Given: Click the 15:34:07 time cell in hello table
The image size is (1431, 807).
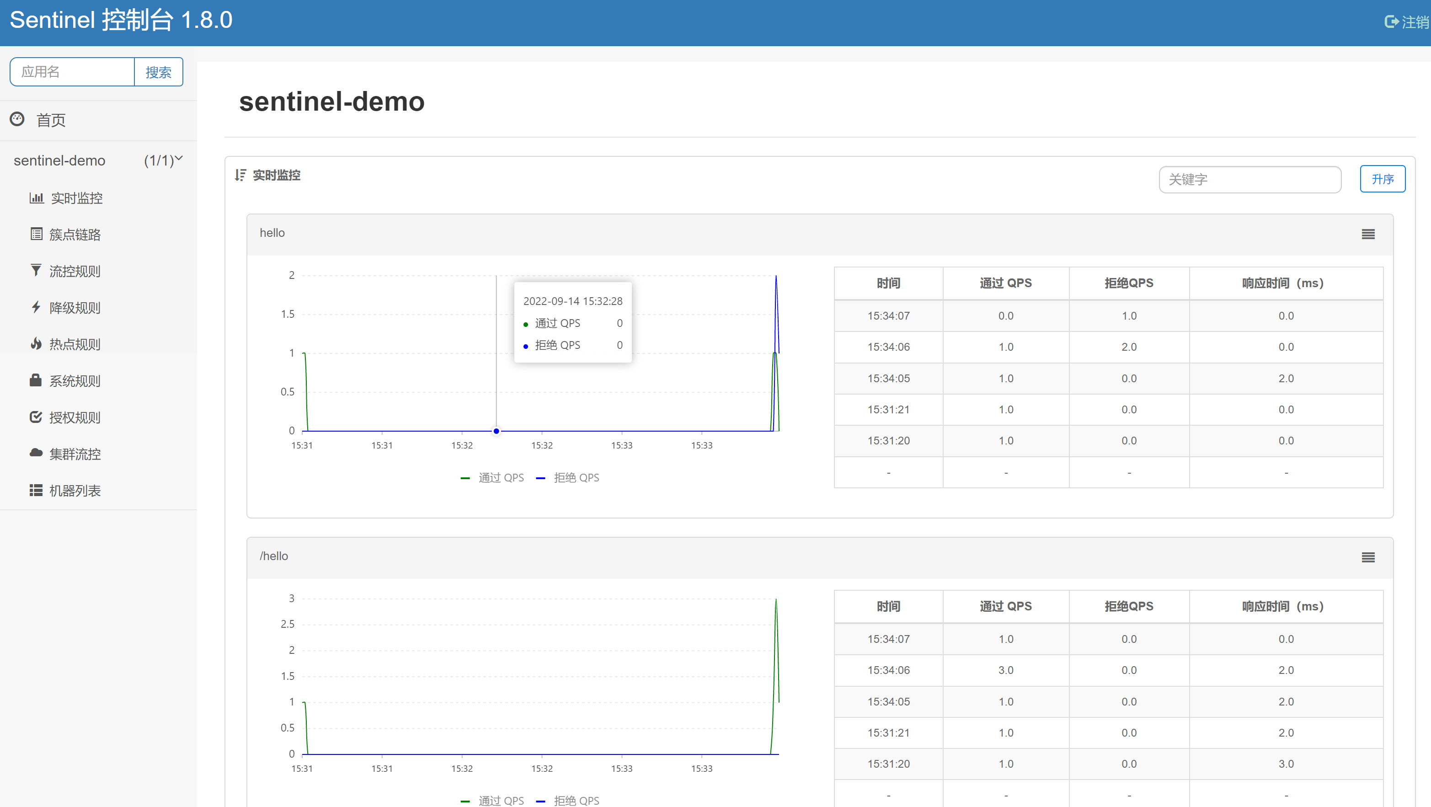Looking at the screenshot, I should (x=888, y=316).
